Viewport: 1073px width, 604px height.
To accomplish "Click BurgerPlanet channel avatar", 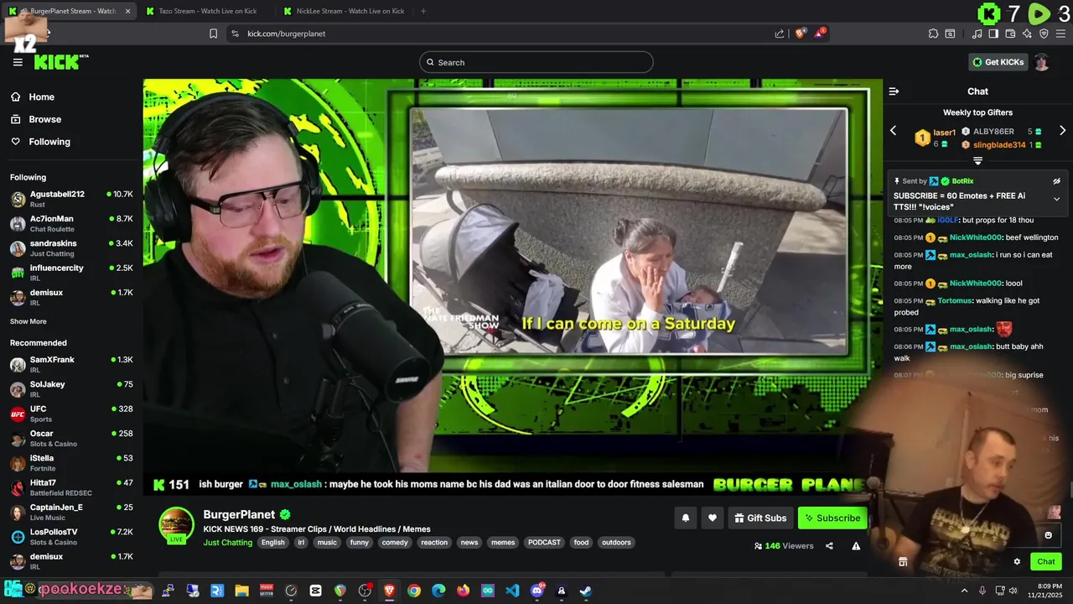I will [176, 526].
